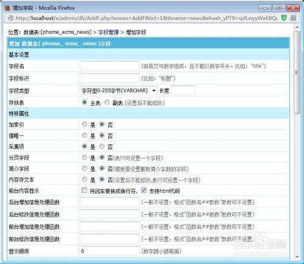Image resolution: width=304 pixels, height=264 pixels.
Task: Toggle 支持html代码 checkbox
Action: (143, 190)
